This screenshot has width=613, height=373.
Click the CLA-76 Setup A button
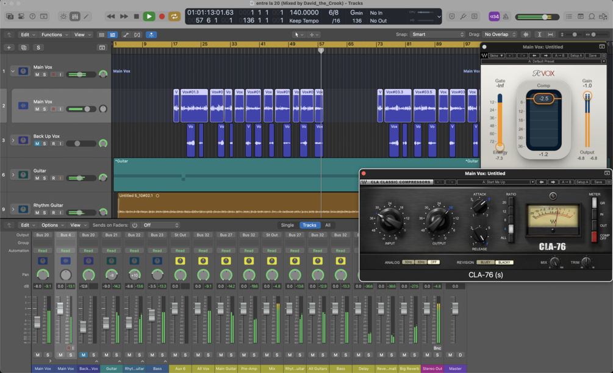(582, 182)
